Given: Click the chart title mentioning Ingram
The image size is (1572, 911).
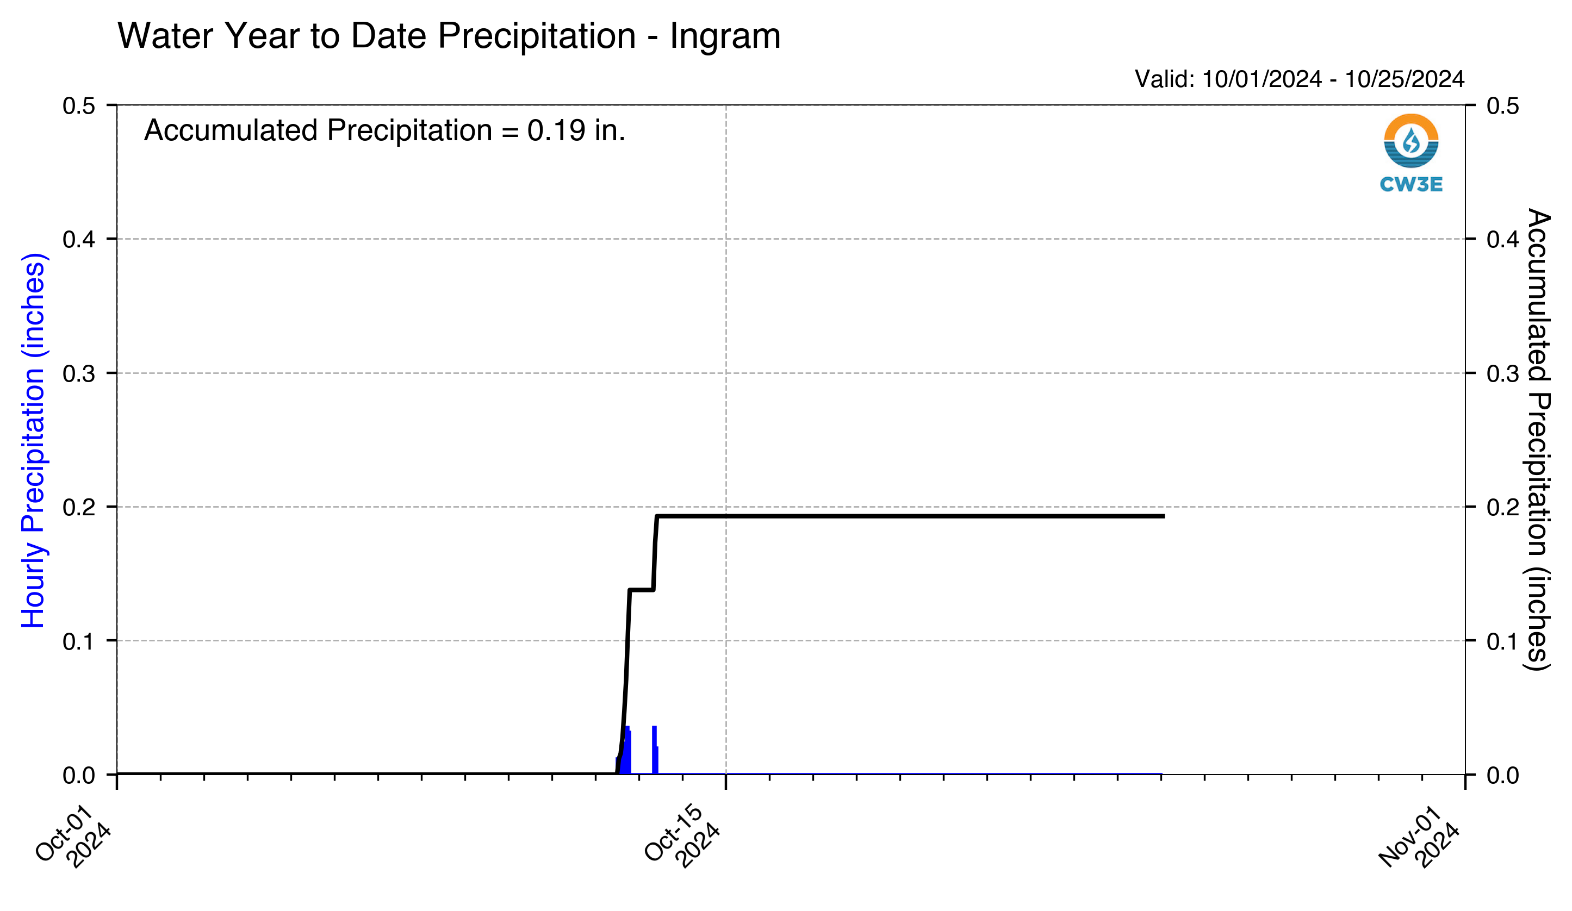Looking at the screenshot, I should [x=449, y=35].
